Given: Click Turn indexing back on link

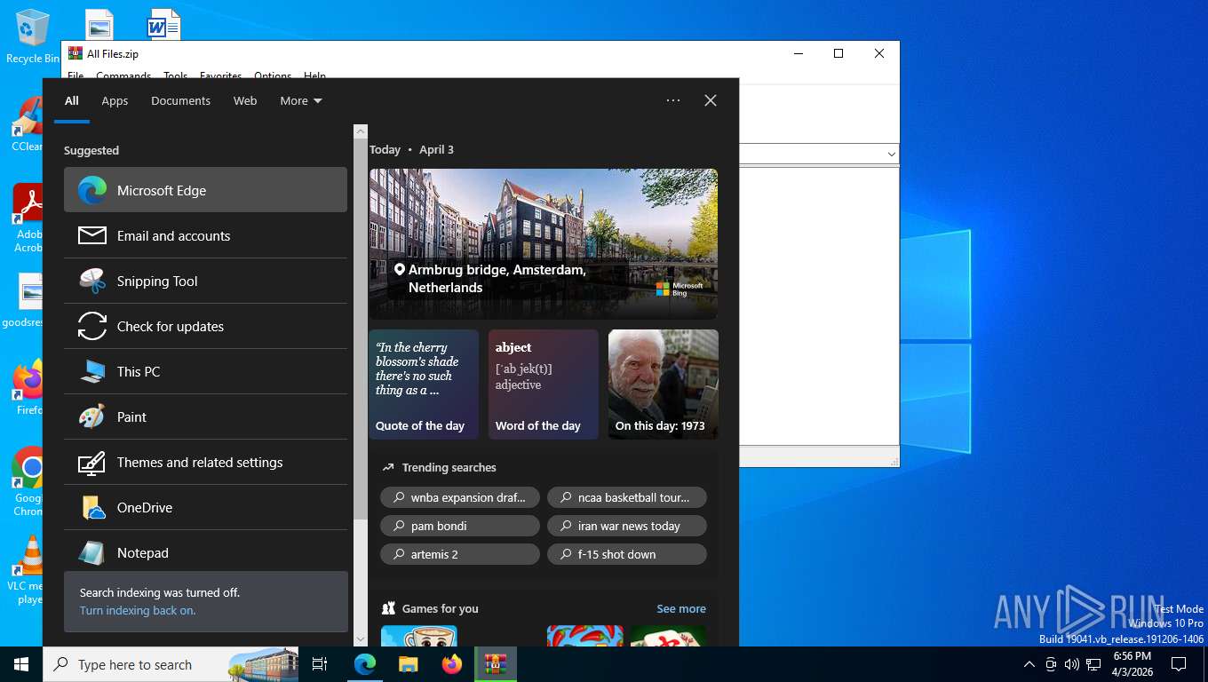Looking at the screenshot, I should point(138,610).
